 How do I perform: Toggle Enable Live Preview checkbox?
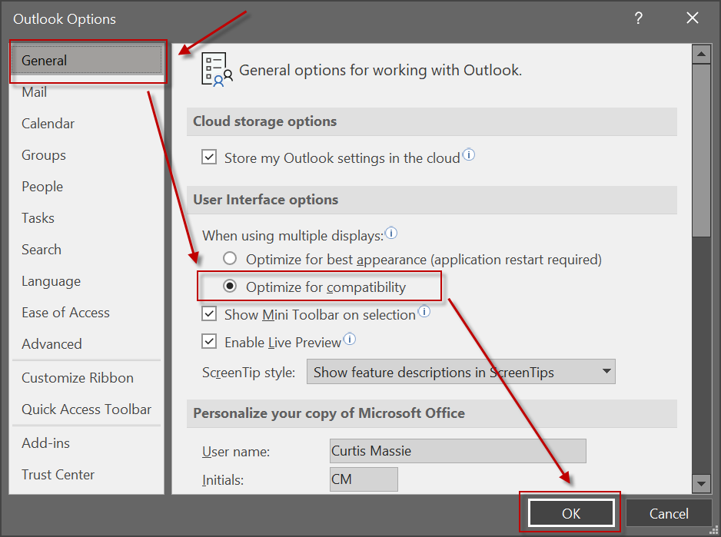[209, 341]
